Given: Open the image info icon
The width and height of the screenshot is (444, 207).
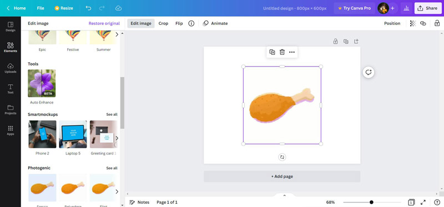Looking at the screenshot, I should tap(191, 23).
